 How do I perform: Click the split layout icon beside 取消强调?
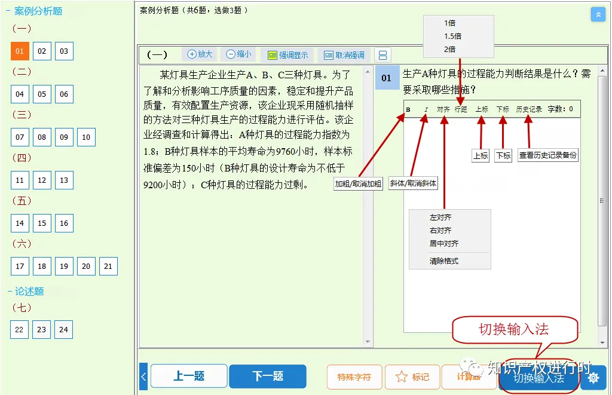coord(381,54)
